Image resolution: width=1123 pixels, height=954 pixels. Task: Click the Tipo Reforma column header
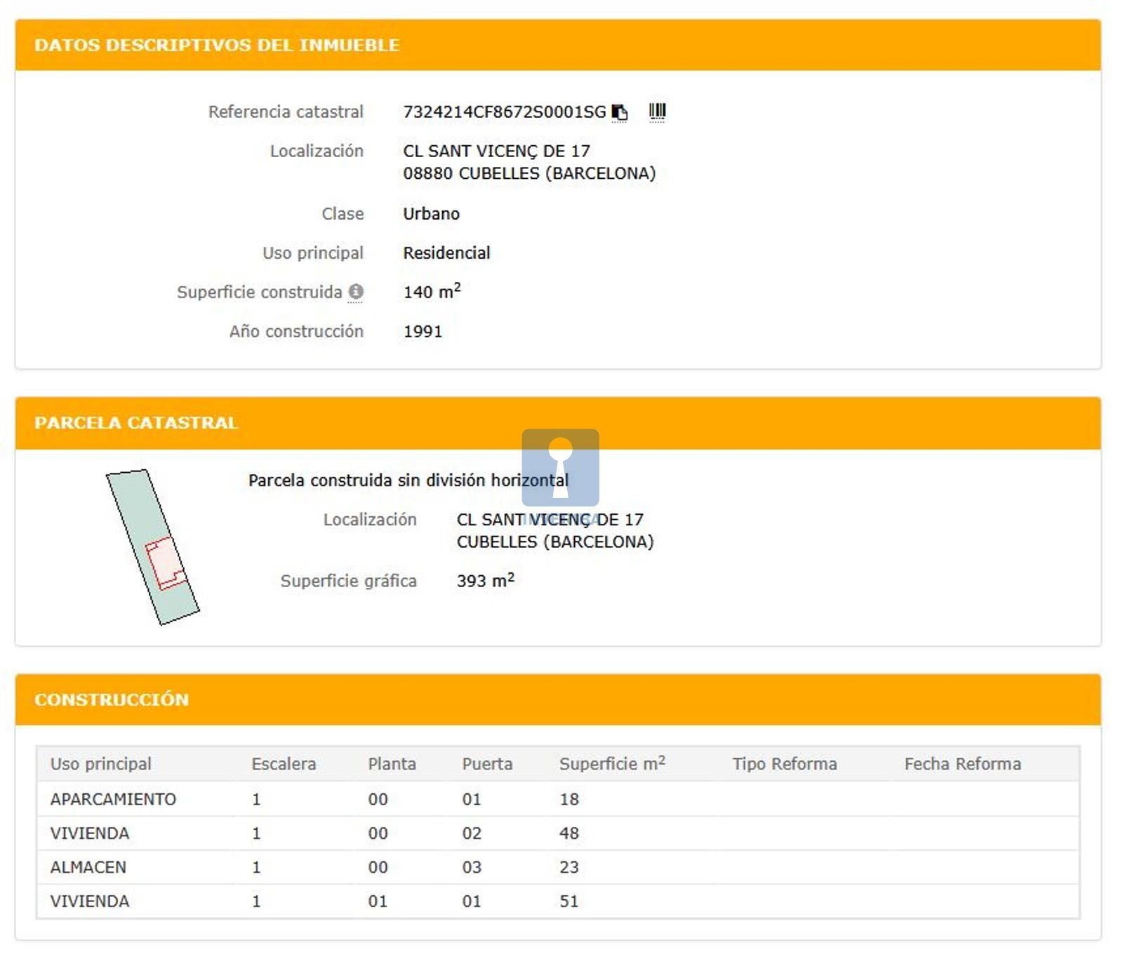pos(784,764)
